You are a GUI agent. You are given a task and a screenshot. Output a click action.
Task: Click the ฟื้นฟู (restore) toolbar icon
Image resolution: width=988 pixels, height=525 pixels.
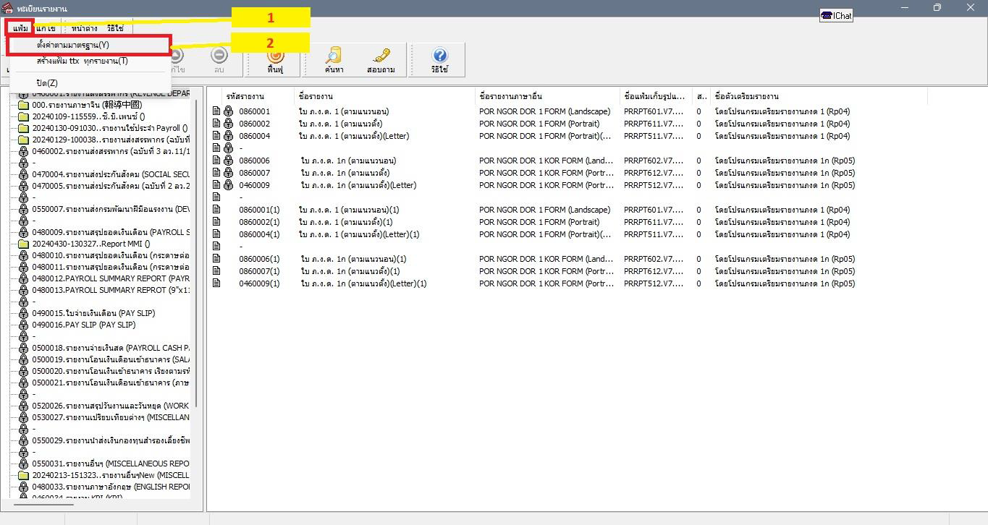pyautogui.click(x=275, y=57)
